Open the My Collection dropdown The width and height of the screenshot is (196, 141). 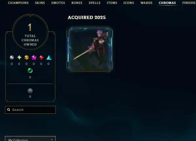[30, 139]
